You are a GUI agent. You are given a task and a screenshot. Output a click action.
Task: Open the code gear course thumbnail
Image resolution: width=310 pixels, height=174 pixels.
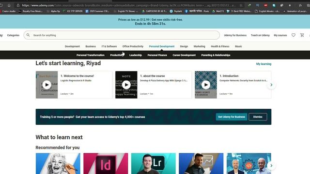pyautogui.click(x=249, y=163)
